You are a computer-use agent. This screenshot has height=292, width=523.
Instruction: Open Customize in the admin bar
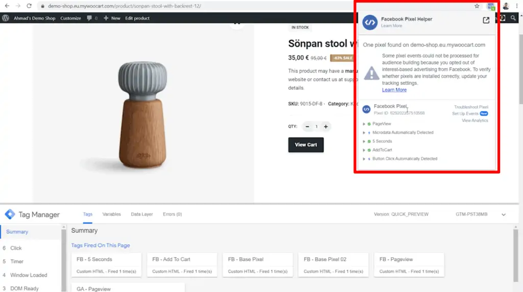coord(70,18)
